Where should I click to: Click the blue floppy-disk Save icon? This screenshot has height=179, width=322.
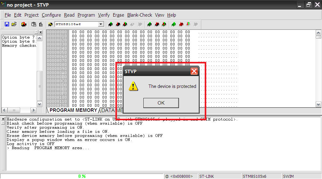pos(7,24)
